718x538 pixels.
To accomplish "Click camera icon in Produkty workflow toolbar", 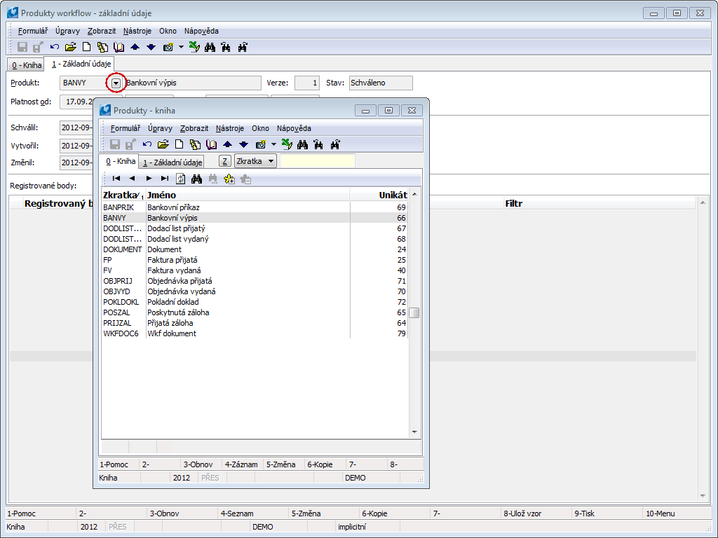I will pos(168,47).
